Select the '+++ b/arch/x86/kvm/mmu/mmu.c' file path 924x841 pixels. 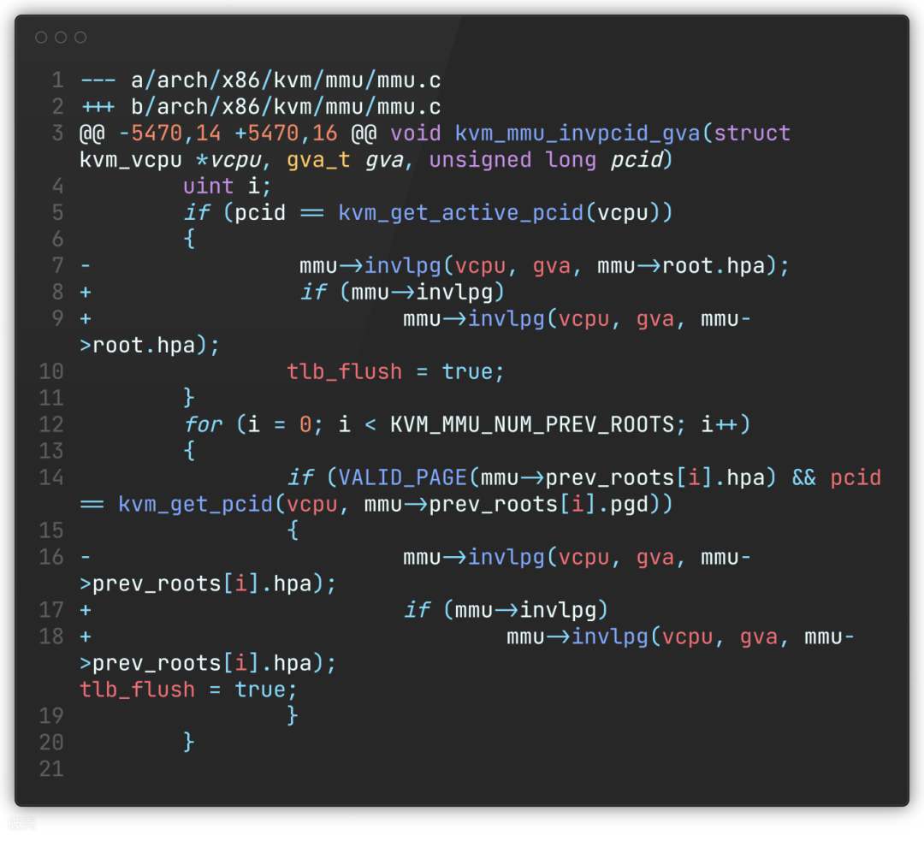[260, 107]
